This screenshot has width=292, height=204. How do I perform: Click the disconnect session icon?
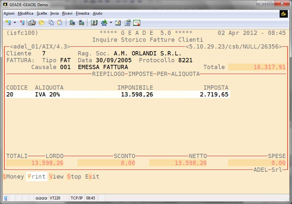[x=22, y=23]
